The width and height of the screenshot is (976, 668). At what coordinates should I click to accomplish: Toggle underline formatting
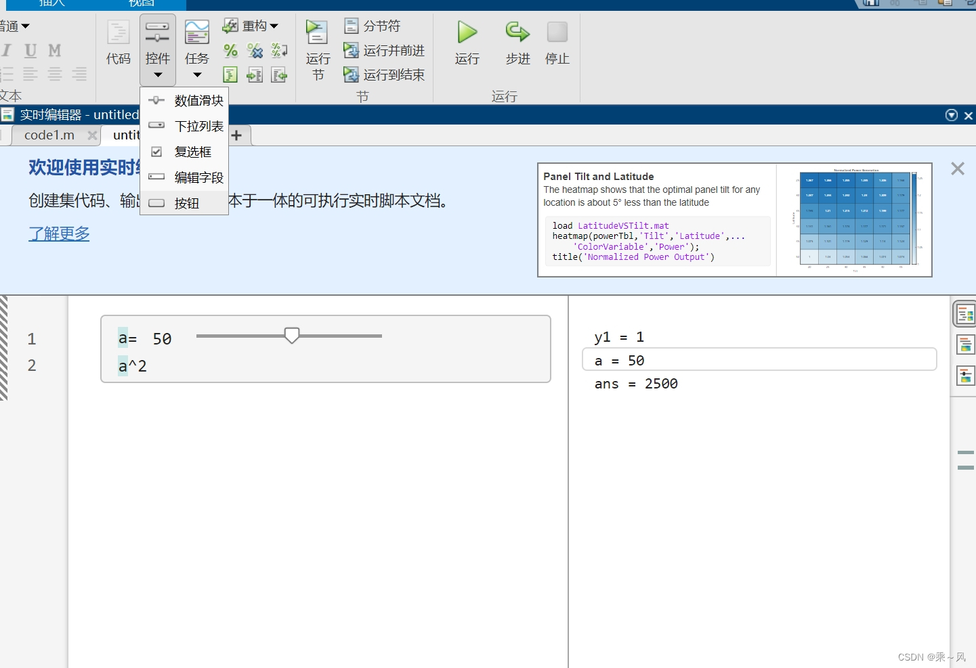coord(30,50)
